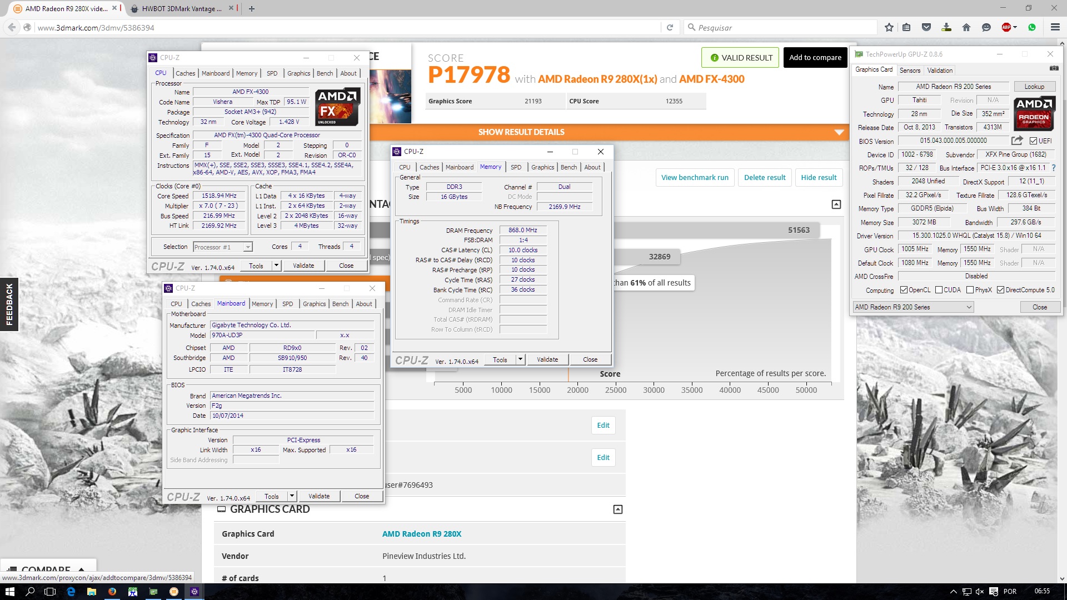Toggle the UEFI checkbox in GPU-Z
This screenshot has width=1067, height=600.
point(1033,141)
